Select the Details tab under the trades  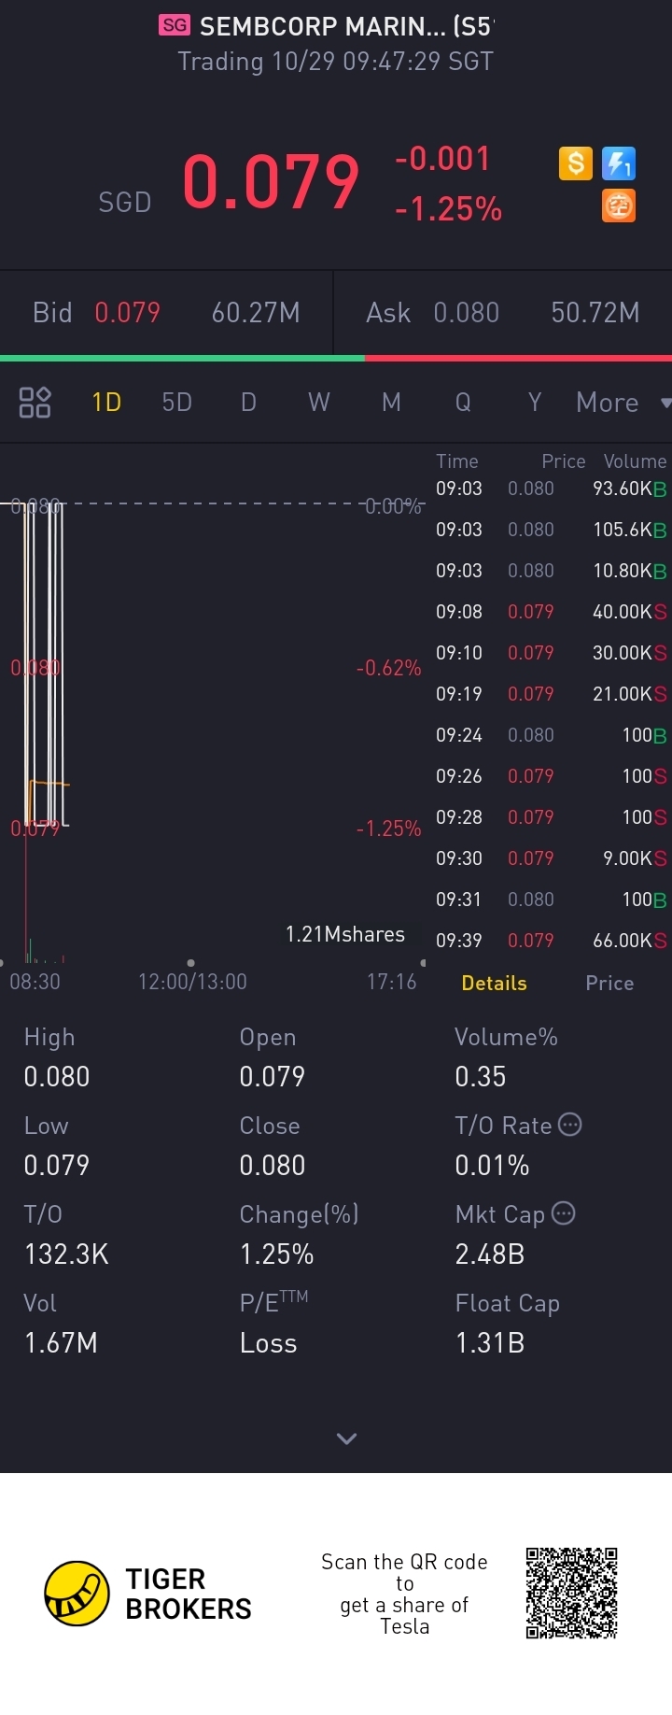click(495, 983)
